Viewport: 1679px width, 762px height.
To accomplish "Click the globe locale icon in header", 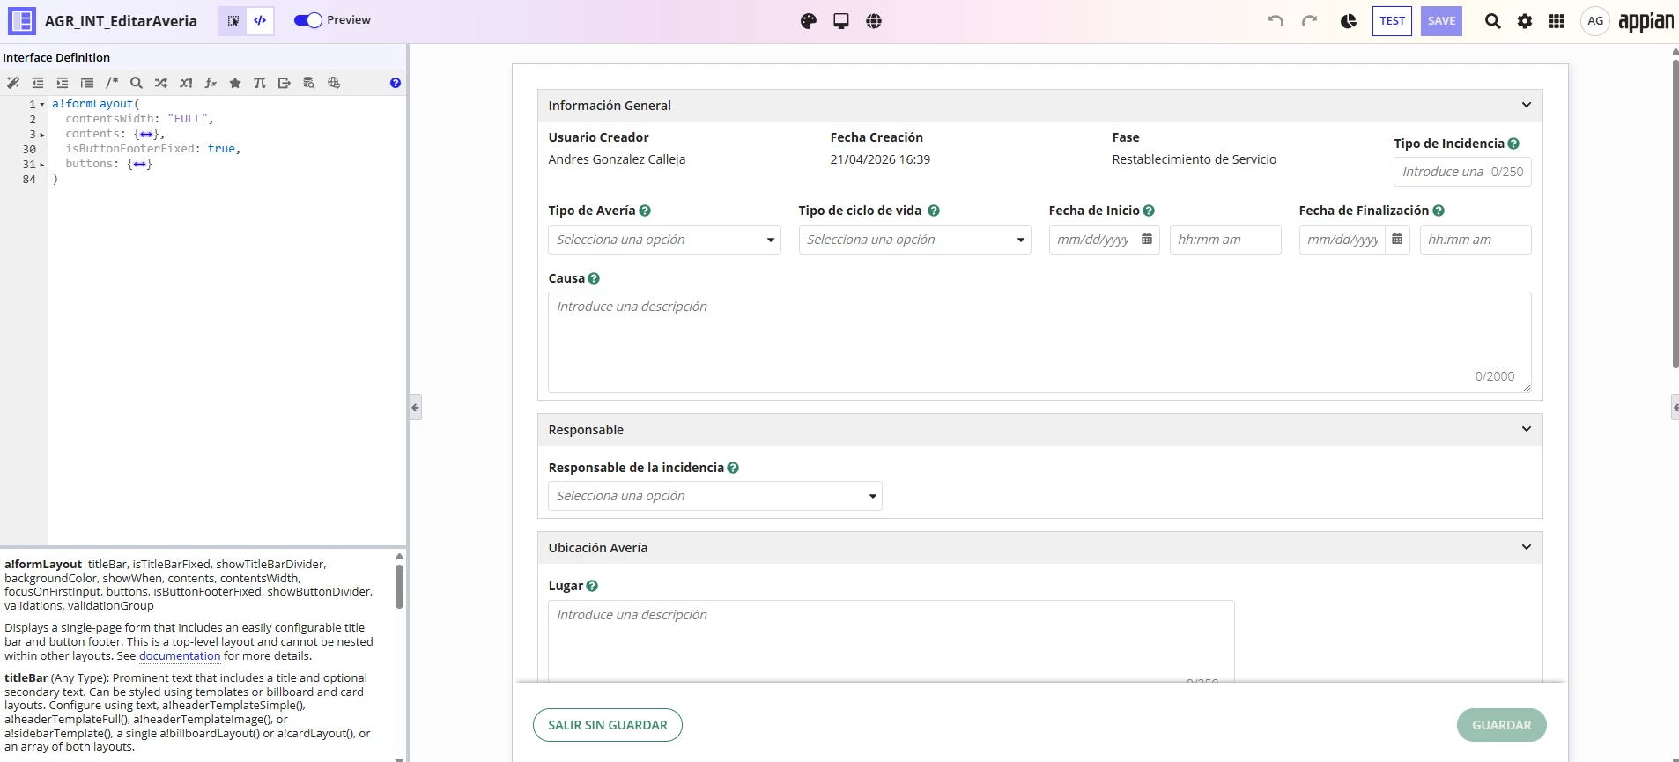I will [874, 21].
